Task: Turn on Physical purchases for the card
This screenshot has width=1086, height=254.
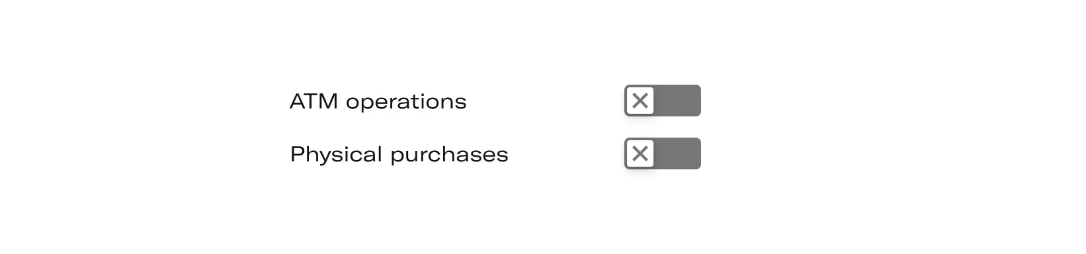Action: pyautogui.click(x=662, y=153)
